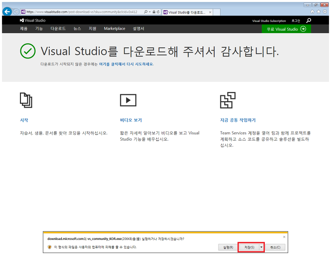Open the 제품 menu

[x=24, y=29]
